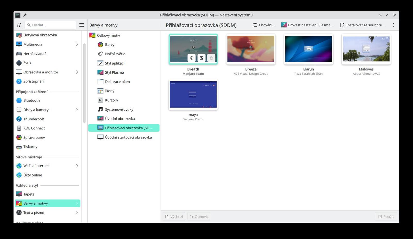
Task: Open the overflow menu in the toolbar
Action: coord(393,25)
